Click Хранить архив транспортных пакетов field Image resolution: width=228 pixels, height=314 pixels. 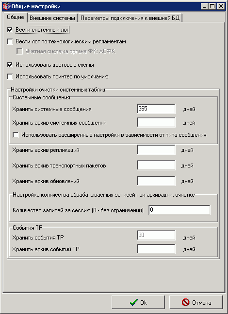tap(156, 166)
